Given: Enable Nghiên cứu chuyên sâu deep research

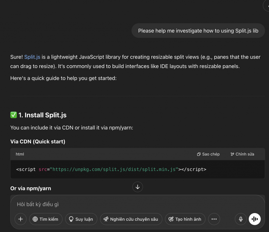Looking at the screenshot, I should click(131, 219).
